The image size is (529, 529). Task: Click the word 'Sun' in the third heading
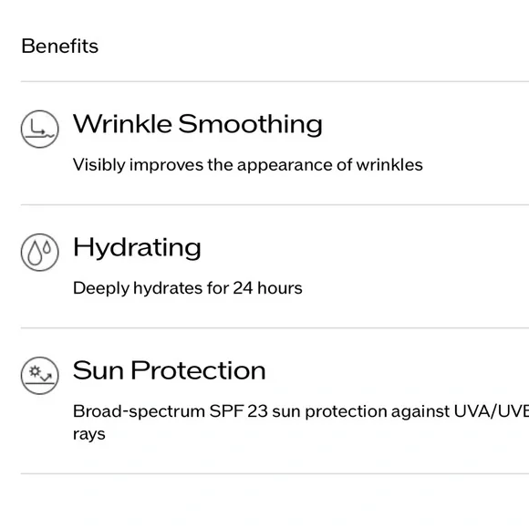pos(99,370)
